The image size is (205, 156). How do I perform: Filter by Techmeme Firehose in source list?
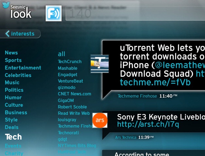pos(75,126)
